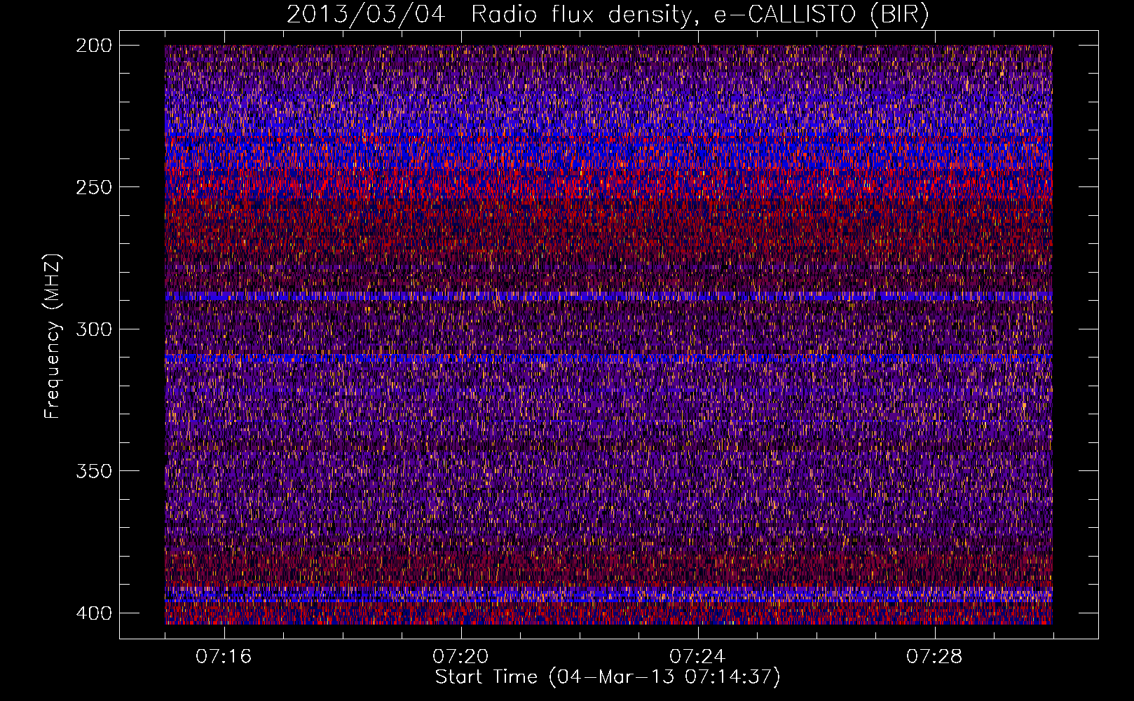
Task: Click the 07:28 time tick label
Action: point(934,657)
